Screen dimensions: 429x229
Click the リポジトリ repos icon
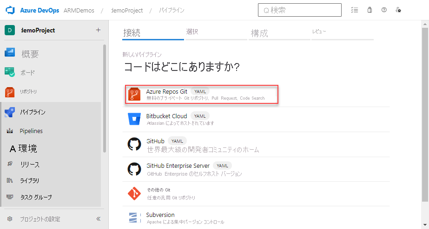pyautogui.click(x=10, y=92)
